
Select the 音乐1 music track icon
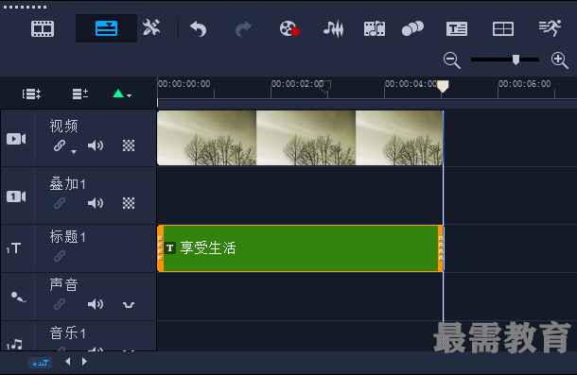14,345
